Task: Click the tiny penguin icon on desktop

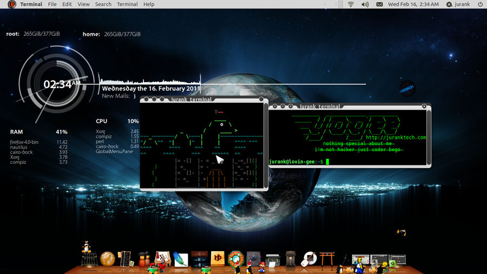Action: 402,232
